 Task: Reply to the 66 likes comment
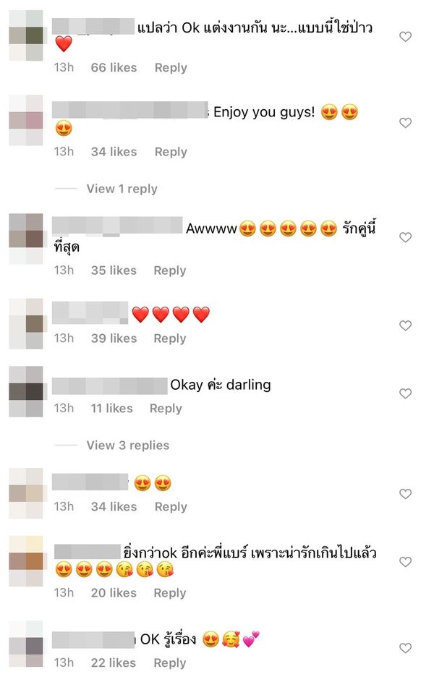point(171,68)
